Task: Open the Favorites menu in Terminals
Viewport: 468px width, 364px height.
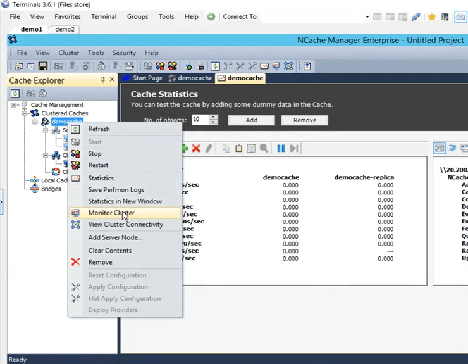Action: point(68,16)
